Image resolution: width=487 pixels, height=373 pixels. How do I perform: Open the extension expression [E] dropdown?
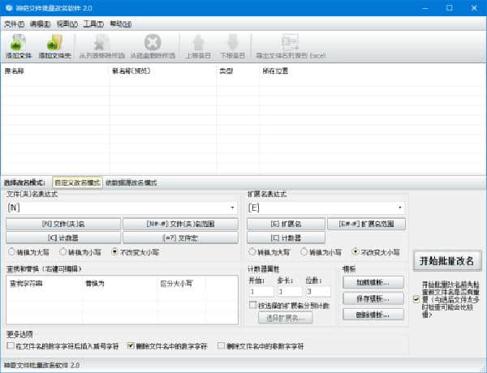click(399, 208)
